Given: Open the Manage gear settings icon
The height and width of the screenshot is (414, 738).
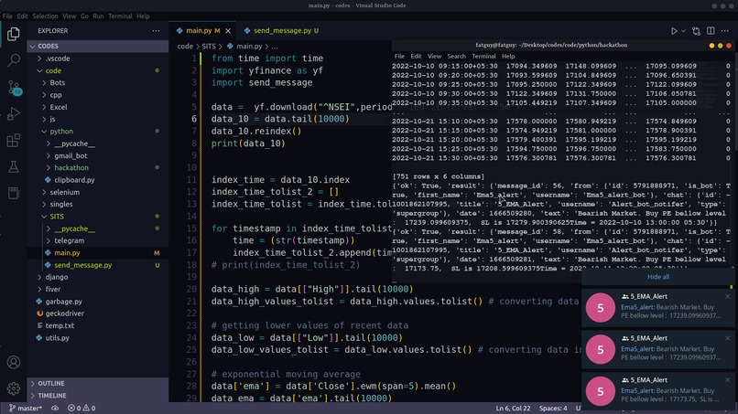Looking at the screenshot, I should pyautogui.click(x=14, y=388).
